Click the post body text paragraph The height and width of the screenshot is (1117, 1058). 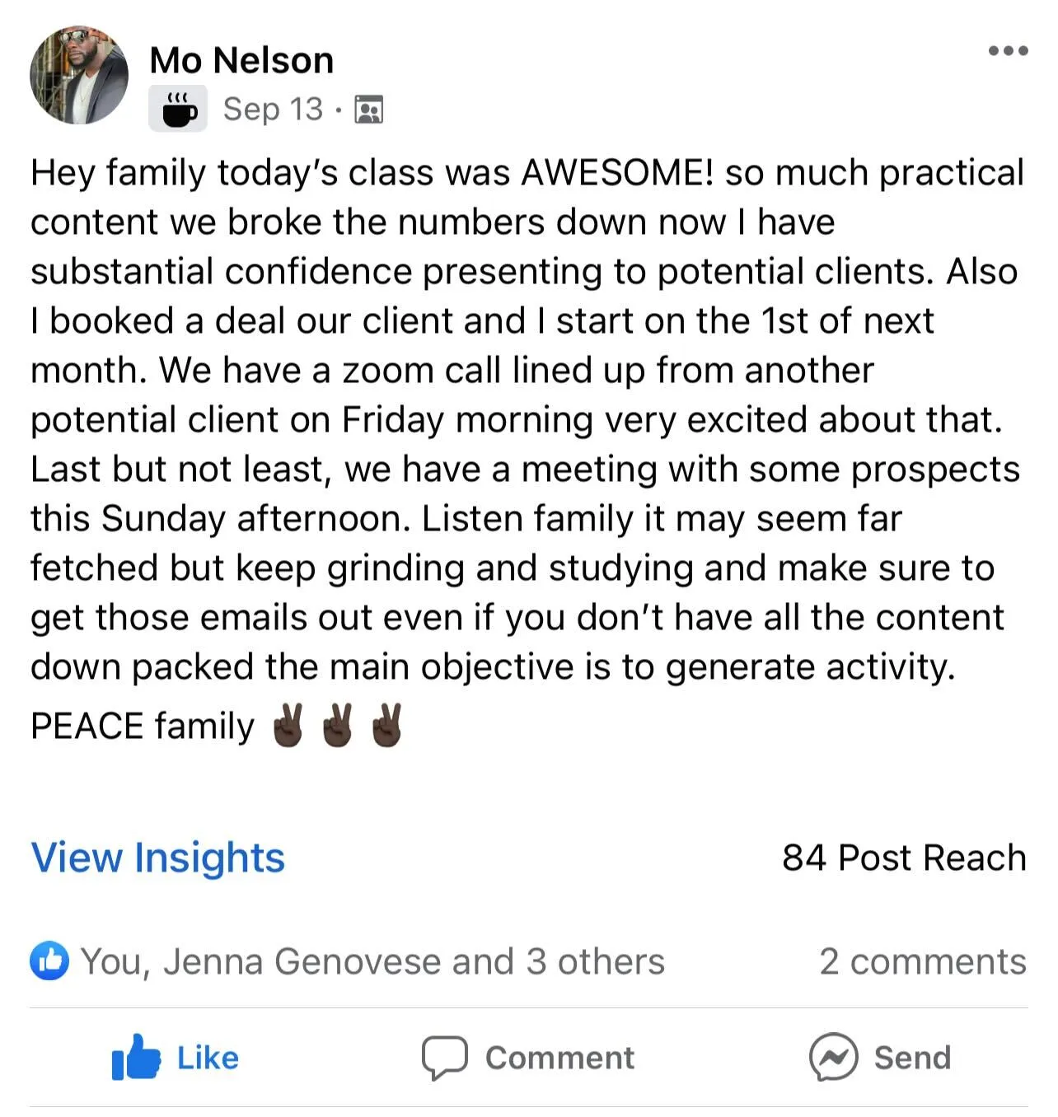pos(527,449)
